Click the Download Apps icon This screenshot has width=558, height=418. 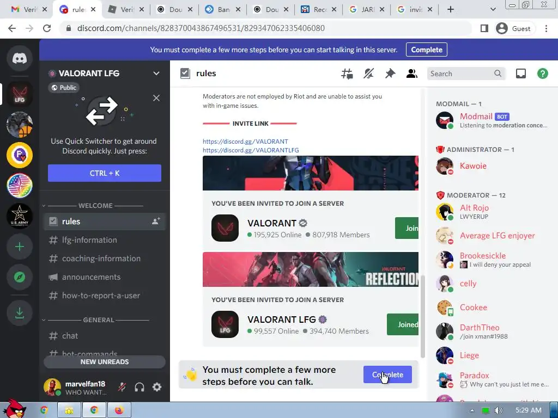[20, 313]
